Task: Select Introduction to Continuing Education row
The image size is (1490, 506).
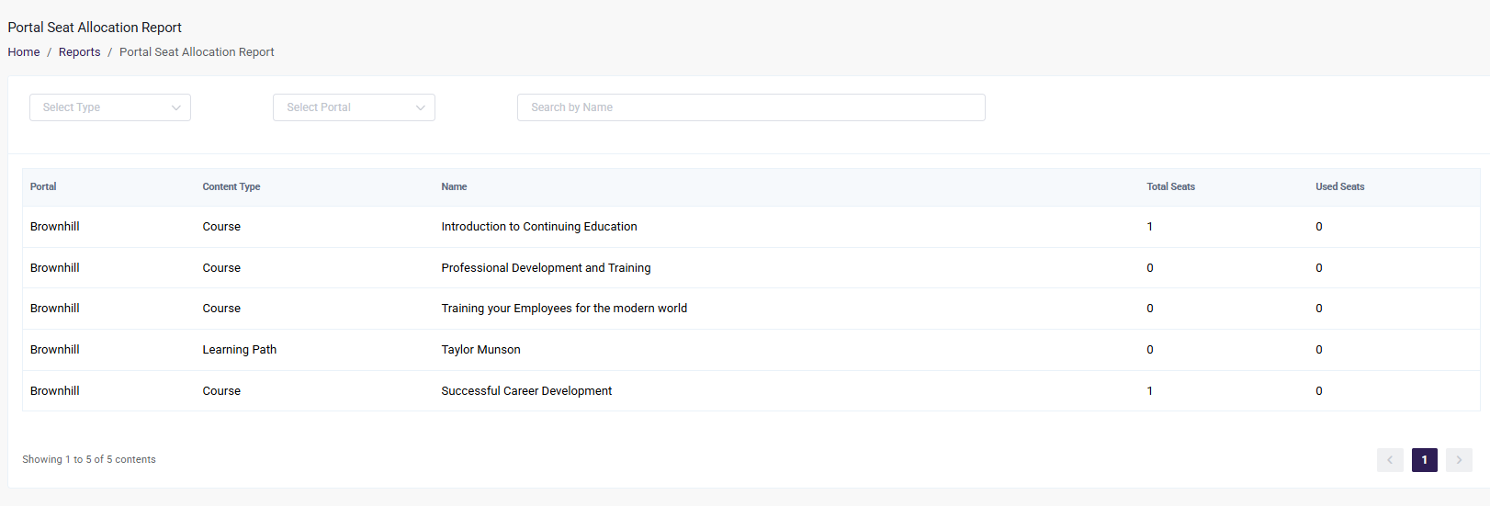Action: click(751, 227)
